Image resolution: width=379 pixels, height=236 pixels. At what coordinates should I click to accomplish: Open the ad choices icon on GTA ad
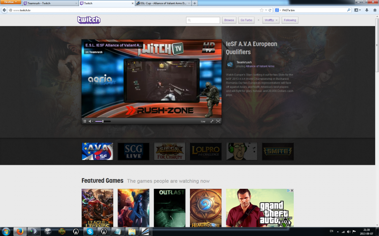[x=289, y=191]
